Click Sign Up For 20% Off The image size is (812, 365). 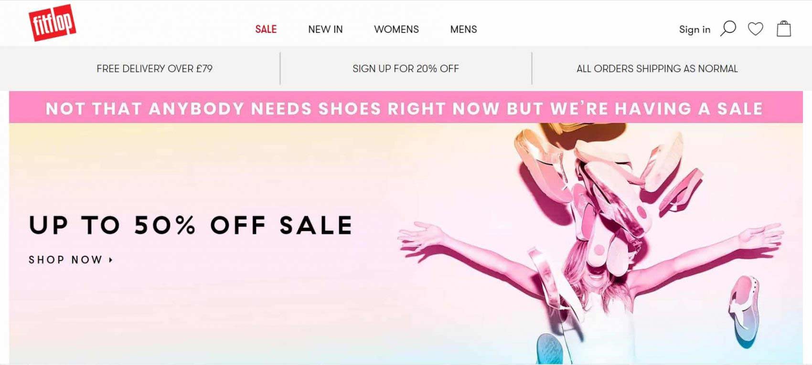click(x=406, y=69)
